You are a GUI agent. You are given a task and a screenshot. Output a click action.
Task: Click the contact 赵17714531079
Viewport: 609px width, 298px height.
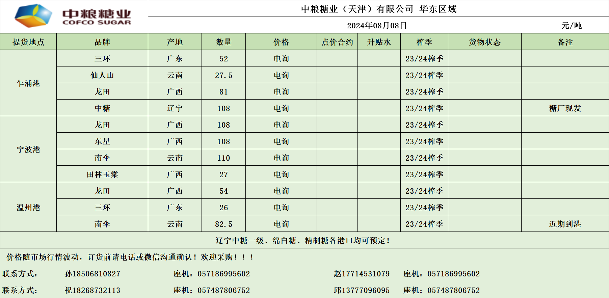[x=362, y=274]
